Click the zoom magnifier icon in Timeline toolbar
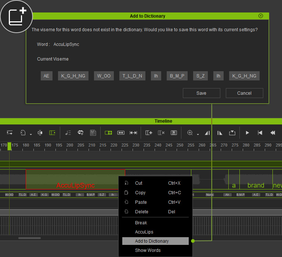The image size is (282, 257). click(x=190, y=133)
